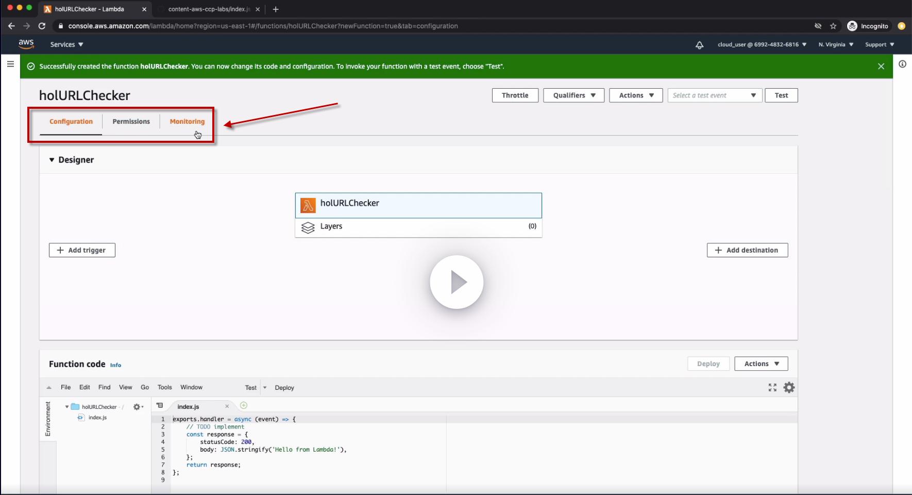Open the Select a test event dropdown

pyautogui.click(x=715, y=95)
